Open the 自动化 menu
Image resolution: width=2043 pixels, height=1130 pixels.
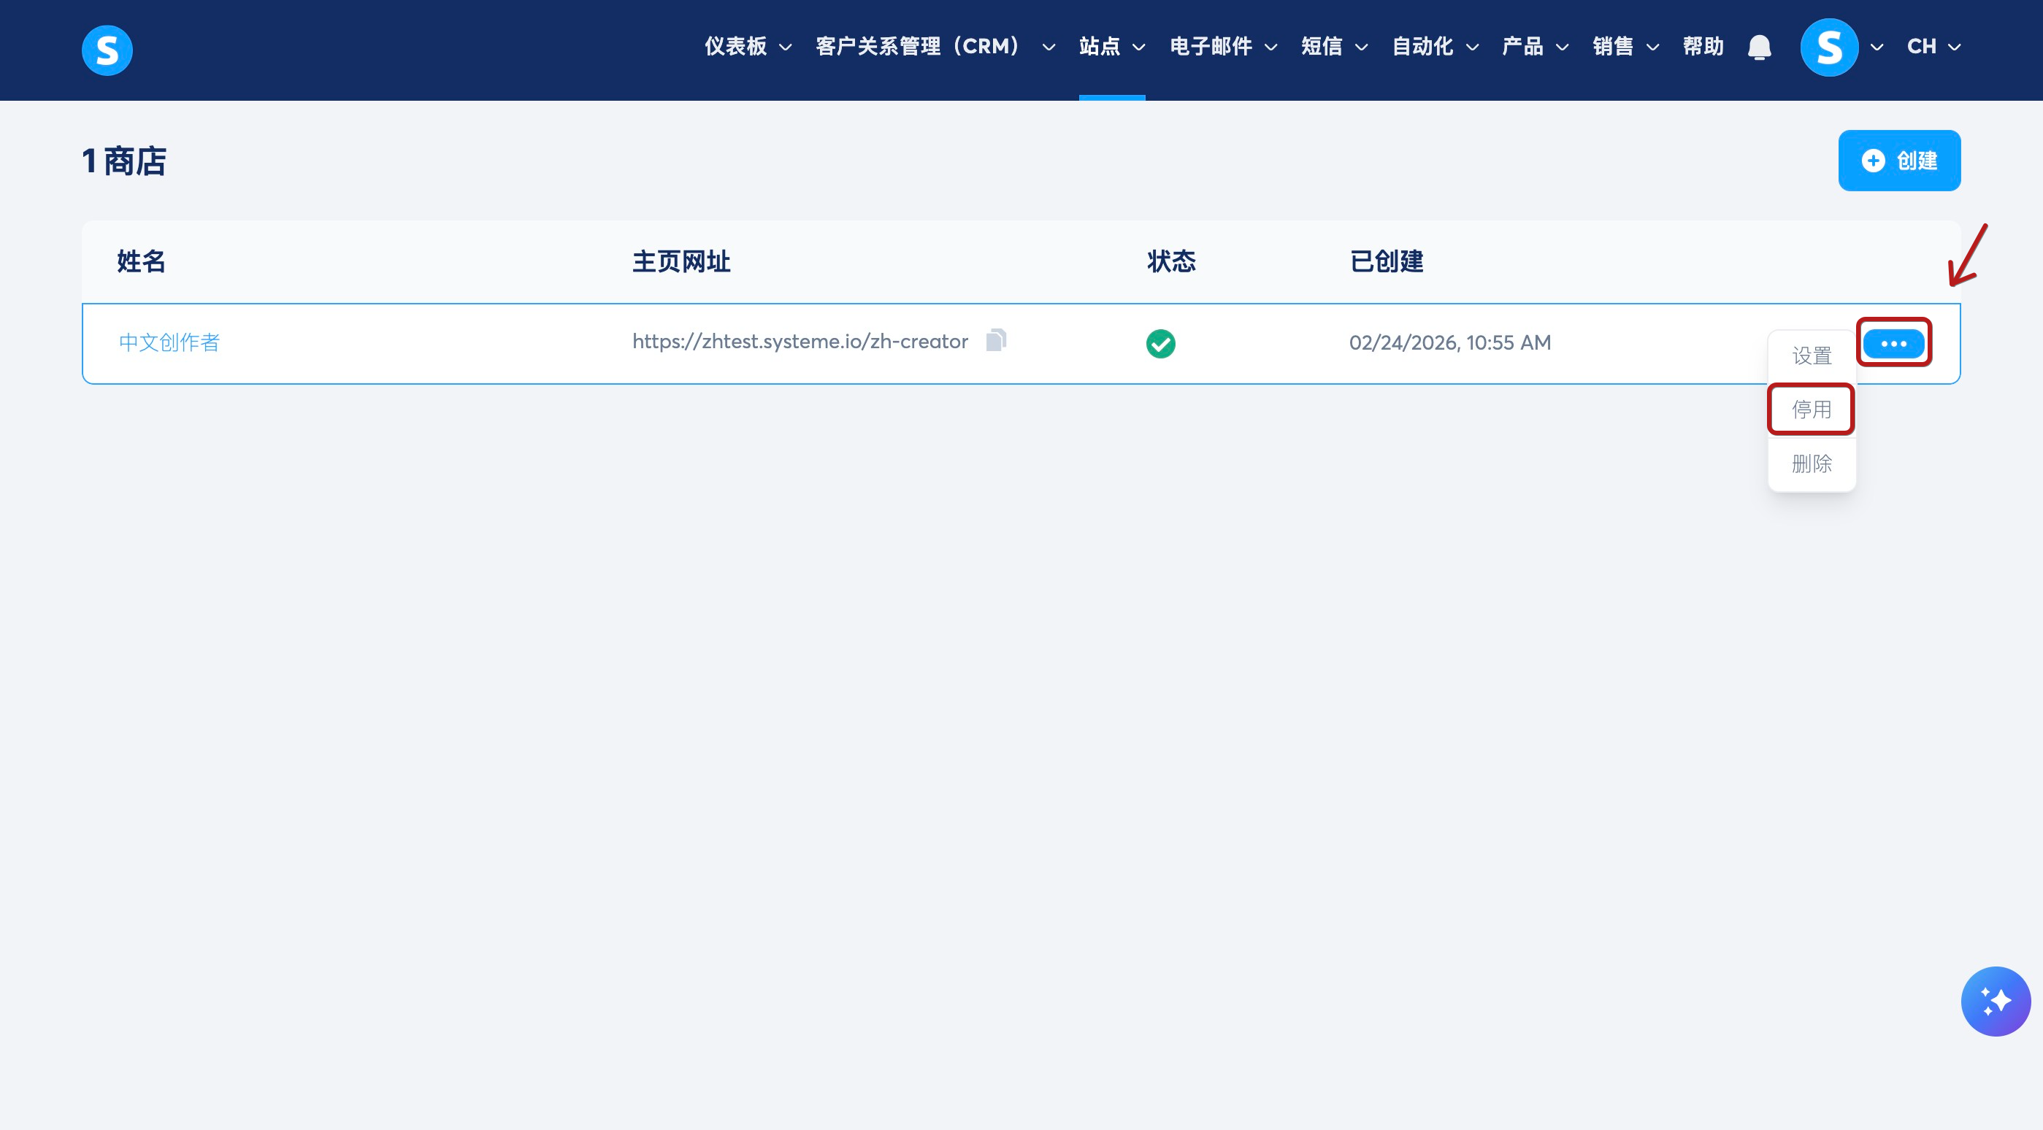coord(1434,47)
